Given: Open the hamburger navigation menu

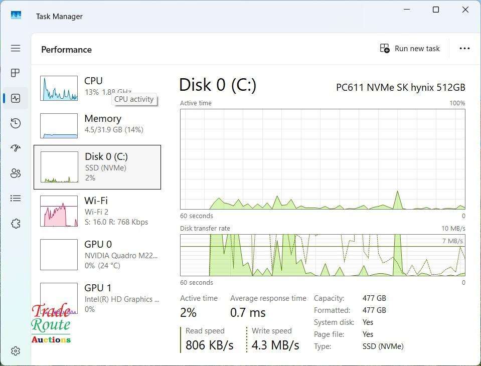Looking at the screenshot, I should coord(16,48).
